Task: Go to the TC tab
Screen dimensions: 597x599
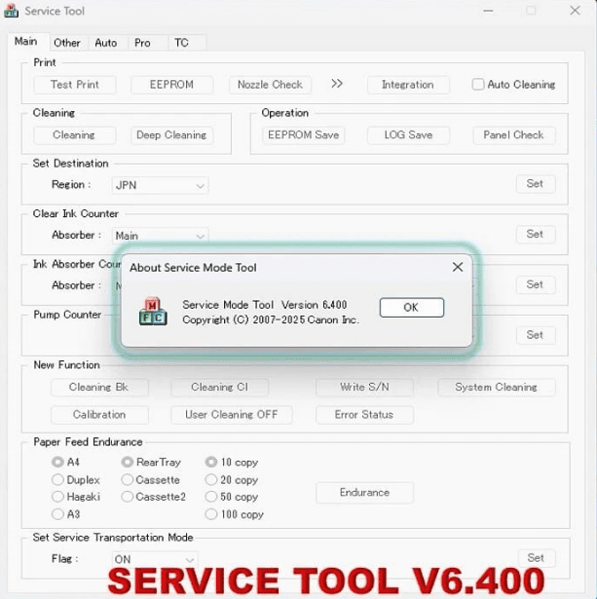Action: tap(181, 43)
